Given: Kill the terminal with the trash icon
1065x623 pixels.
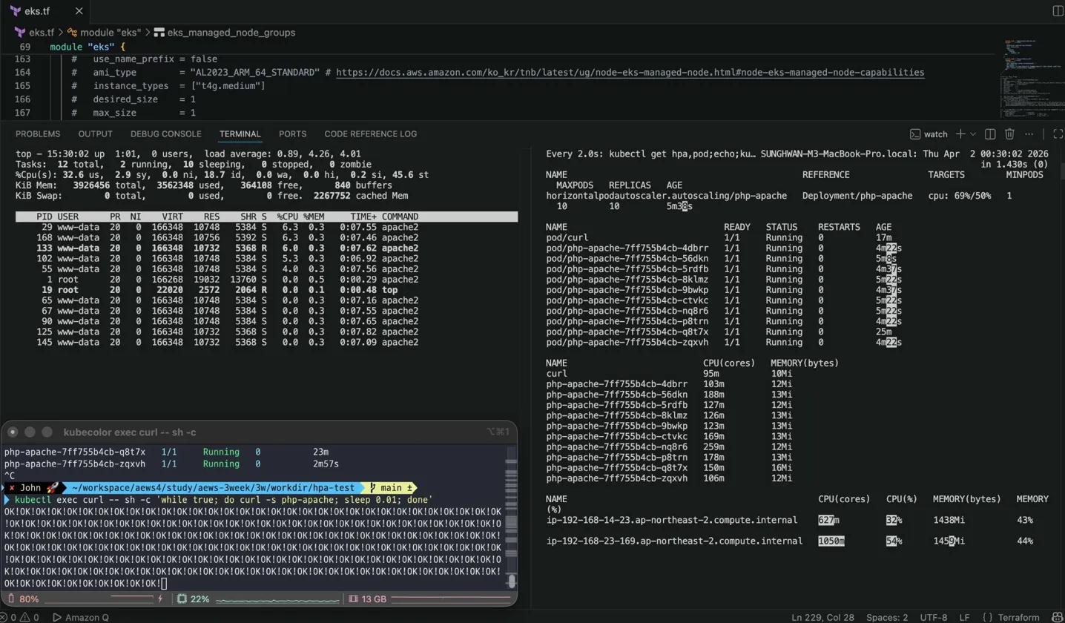Looking at the screenshot, I should click(x=1009, y=134).
